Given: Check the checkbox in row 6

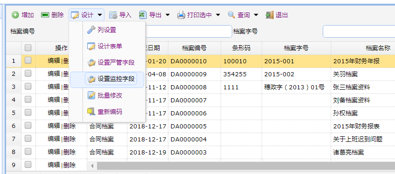Looking at the screenshot, I should click(x=28, y=126).
